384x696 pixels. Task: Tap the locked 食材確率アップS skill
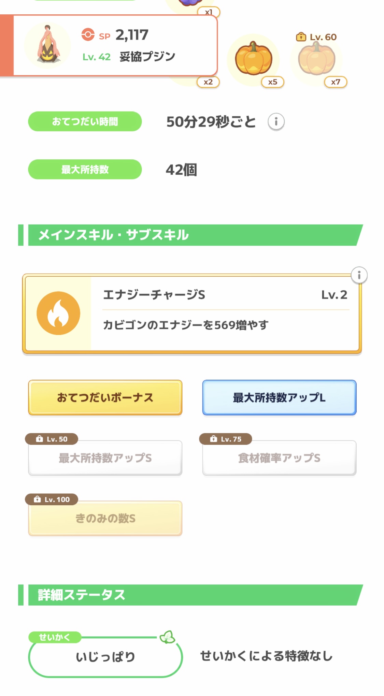279,458
